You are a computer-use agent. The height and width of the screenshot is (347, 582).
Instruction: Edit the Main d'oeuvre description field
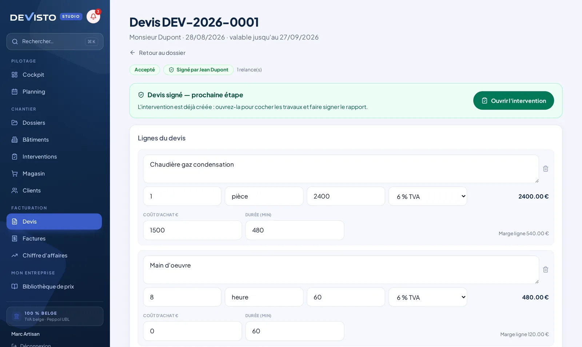click(341, 270)
